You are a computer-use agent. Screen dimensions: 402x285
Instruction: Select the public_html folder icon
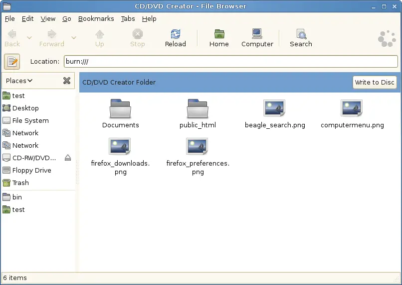tap(198, 108)
